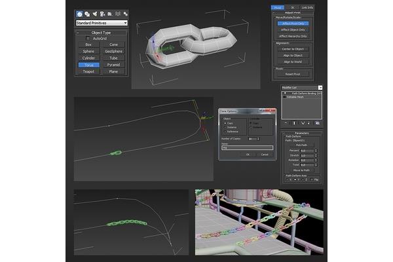Select the Shapes category icon
The width and height of the screenshot is (393, 262).
pyautogui.click(x=87, y=14)
